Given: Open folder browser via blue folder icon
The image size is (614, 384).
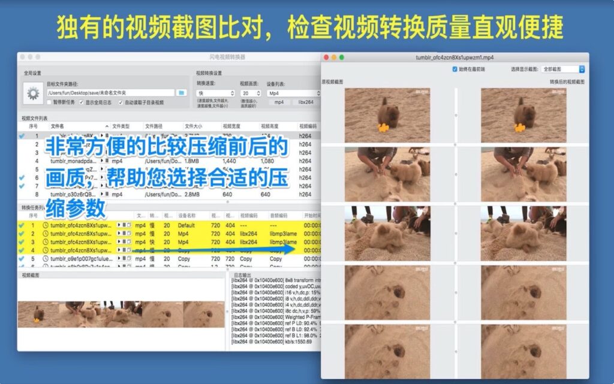Looking at the screenshot, I should pyautogui.click(x=182, y=92).
